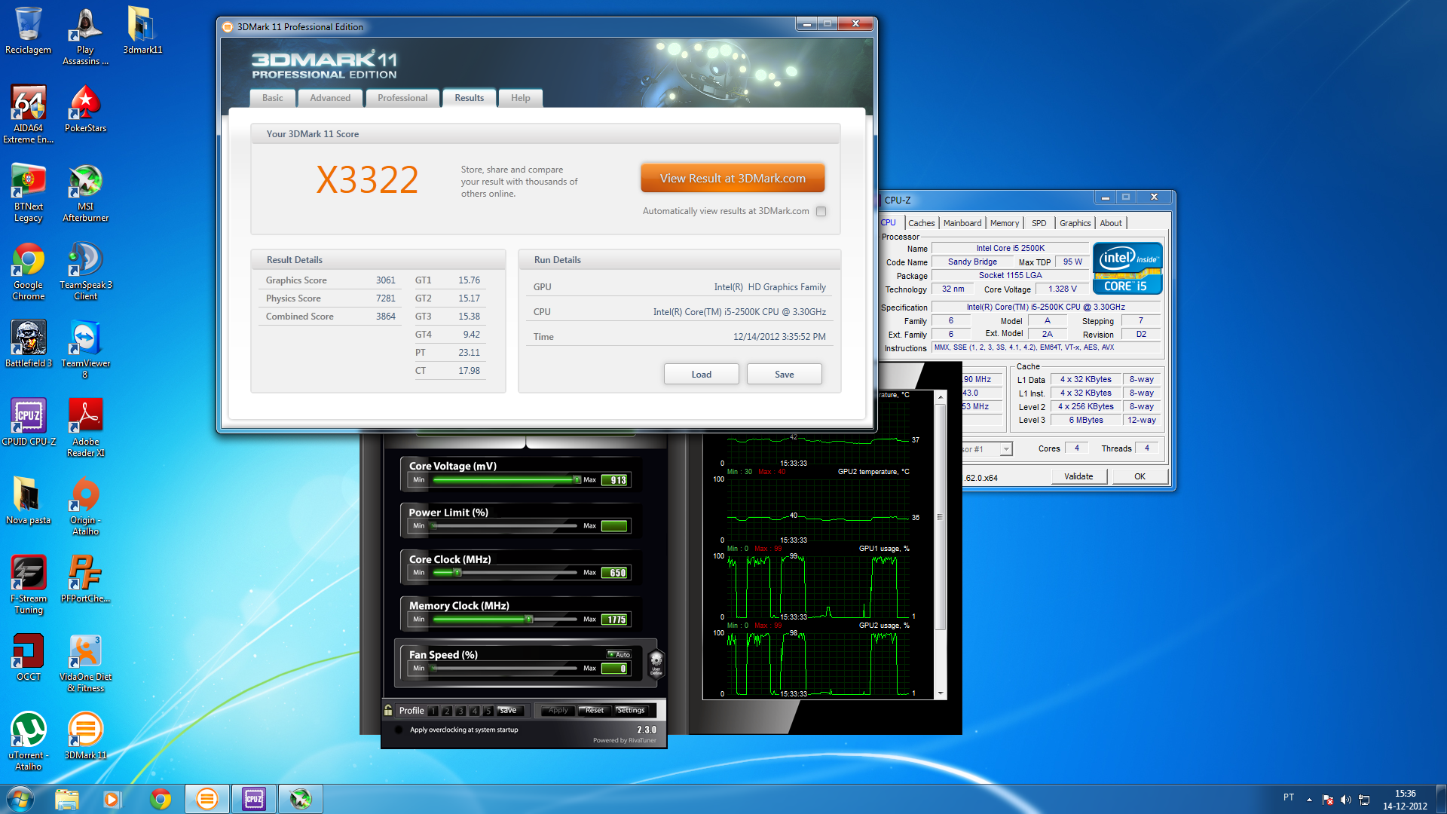Switch to CPU-Z Mainboard tab

tap(962, 223)
